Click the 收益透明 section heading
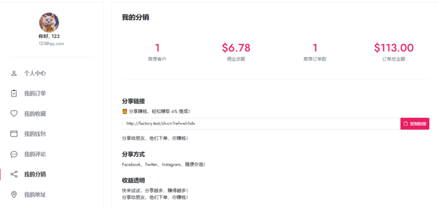The width and height of the screenshot is (438, 209). [133, 180]
